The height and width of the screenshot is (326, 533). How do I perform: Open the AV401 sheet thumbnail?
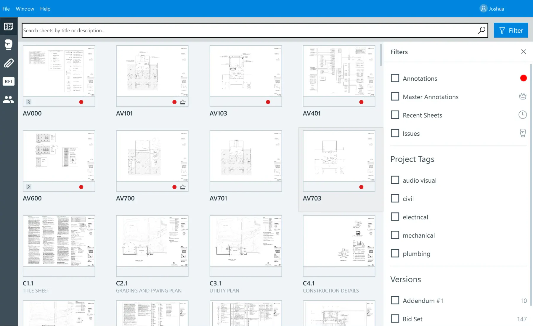(x=339, y=71)
